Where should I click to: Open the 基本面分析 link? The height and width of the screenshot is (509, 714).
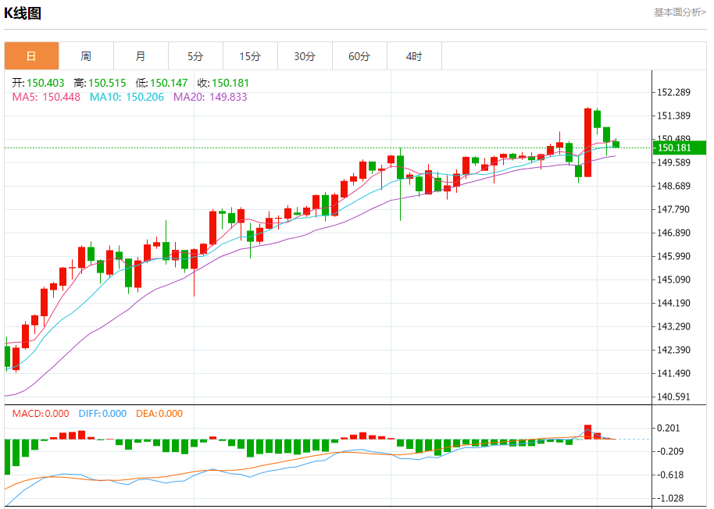click(x=680, y=12)
